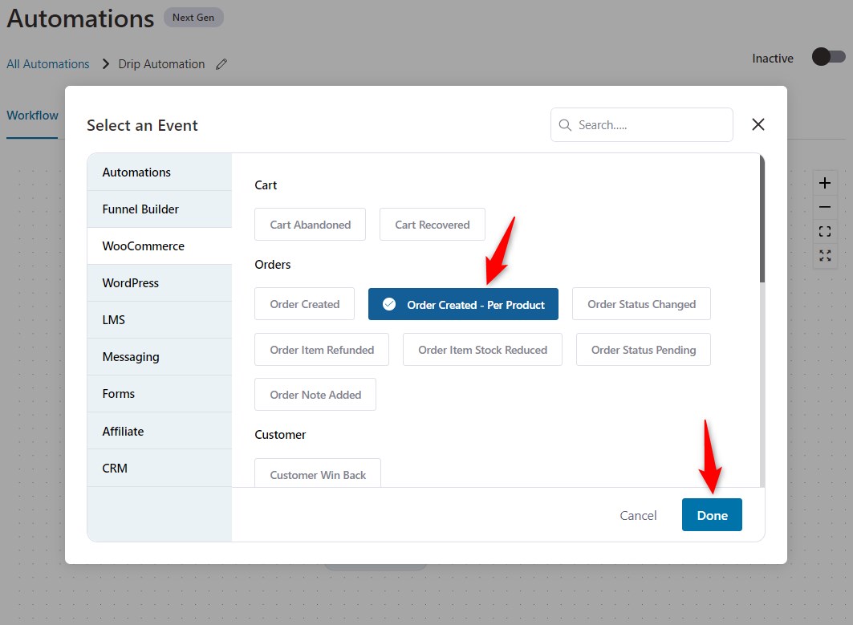
Task: Click the fullscreen expand canvas icon
Action: [x=825, y=256]
